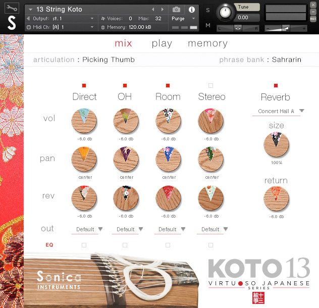
Task: Click the output volume slider in header
Action: [x=286, y=28]
